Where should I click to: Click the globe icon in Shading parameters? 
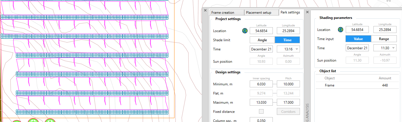pyautogui.click(x=341, y=29)
